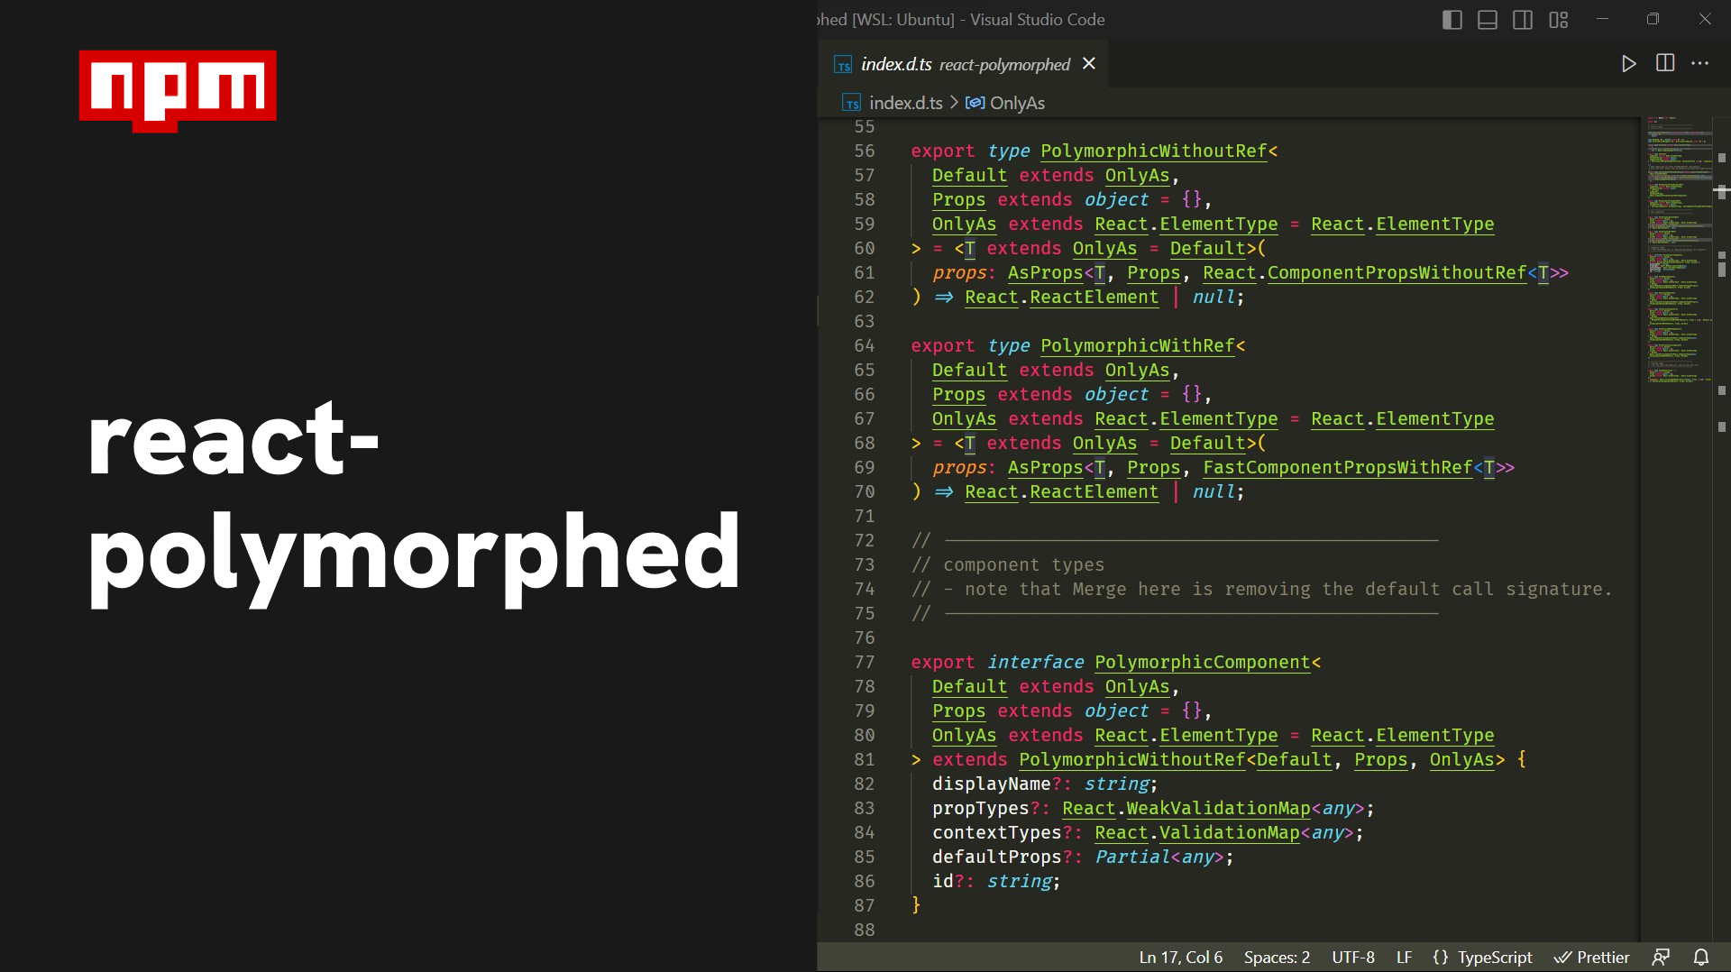Open the notifications bell
The height and width of the screenshot is (972, 1731).
pyautogui.click(x=1700, y=957)
